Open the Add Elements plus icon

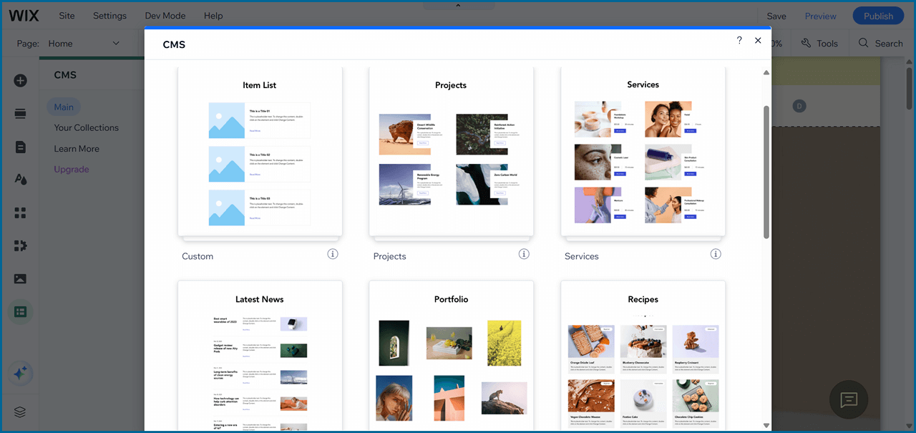[20, 80]
